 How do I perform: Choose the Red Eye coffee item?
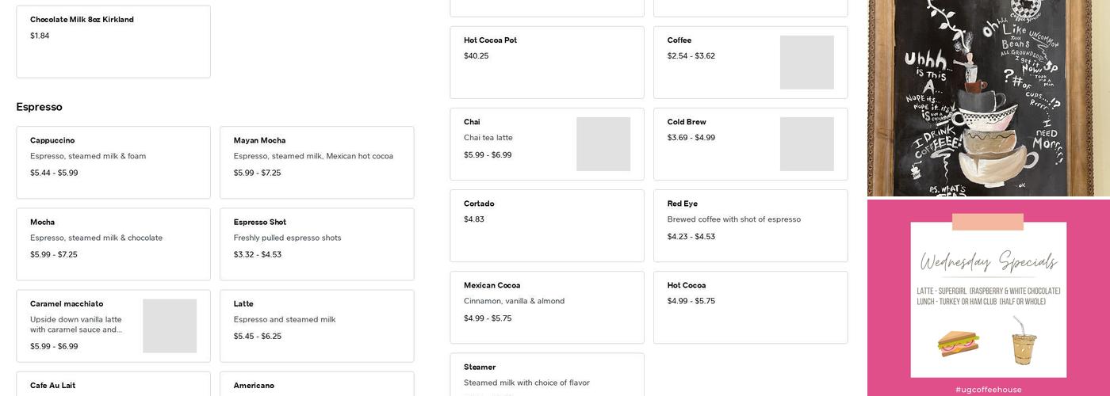[750, 225]
